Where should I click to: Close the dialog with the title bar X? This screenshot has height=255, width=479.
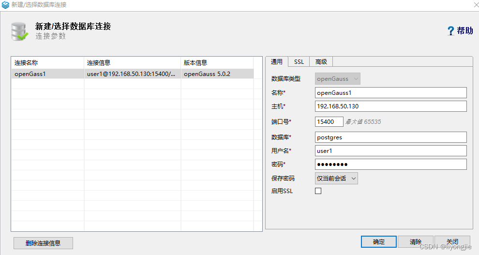tap(476, 4)
